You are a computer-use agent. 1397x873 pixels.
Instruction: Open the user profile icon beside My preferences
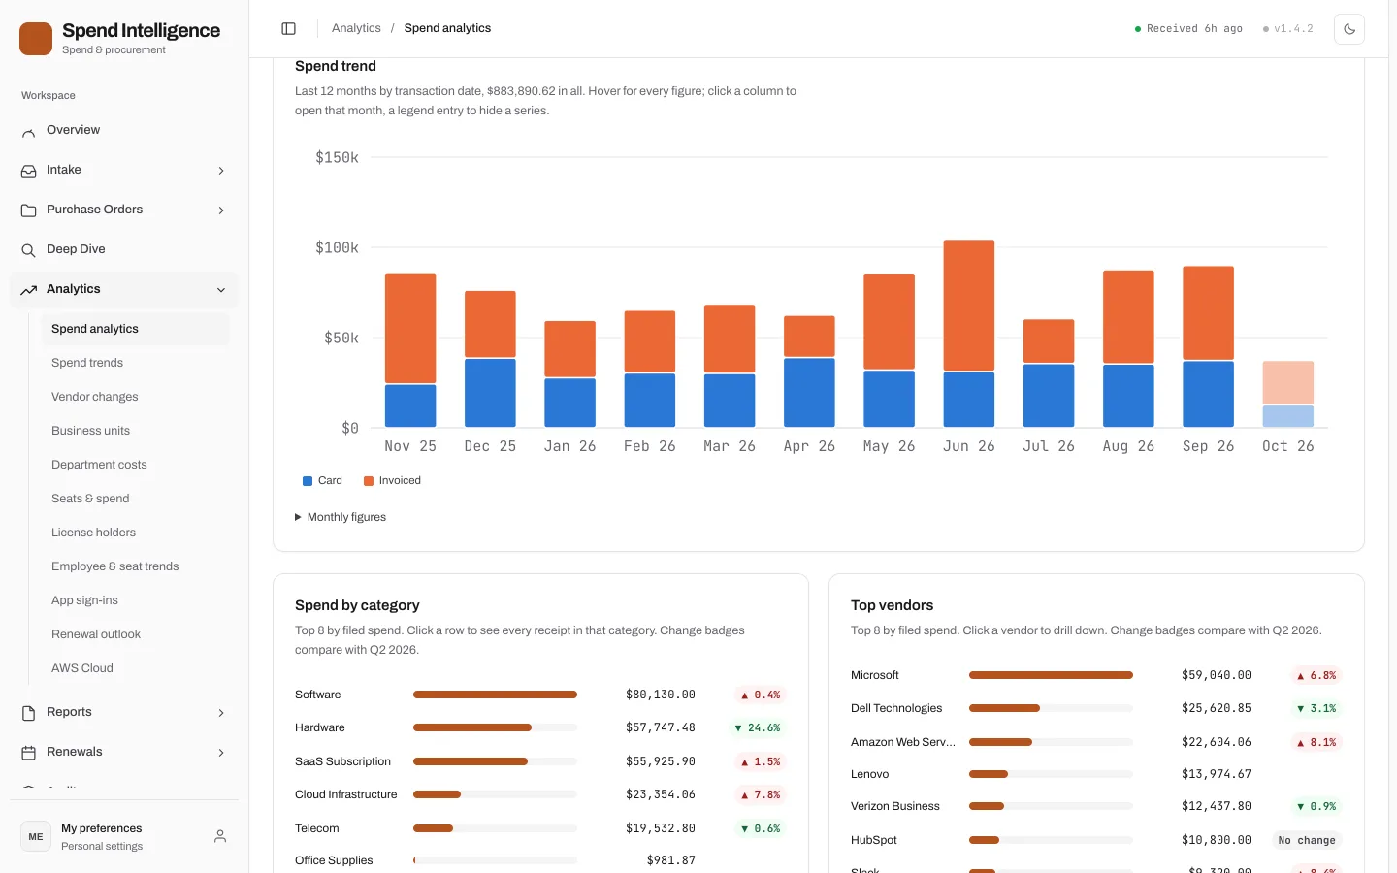(x=220, y=836)
